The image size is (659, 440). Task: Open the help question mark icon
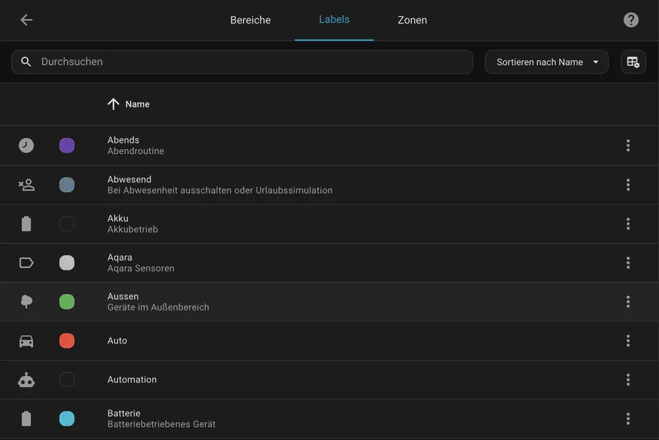[631, 20]
